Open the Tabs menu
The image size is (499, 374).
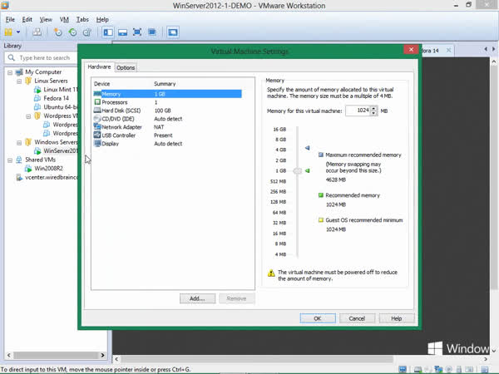pos(82,19)
